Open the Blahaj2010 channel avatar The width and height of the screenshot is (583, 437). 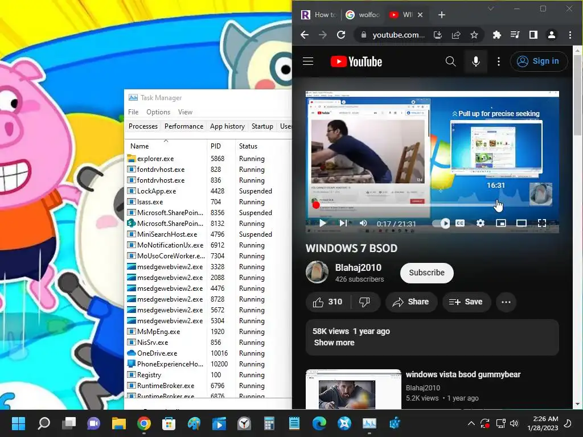tap(317, 272)
